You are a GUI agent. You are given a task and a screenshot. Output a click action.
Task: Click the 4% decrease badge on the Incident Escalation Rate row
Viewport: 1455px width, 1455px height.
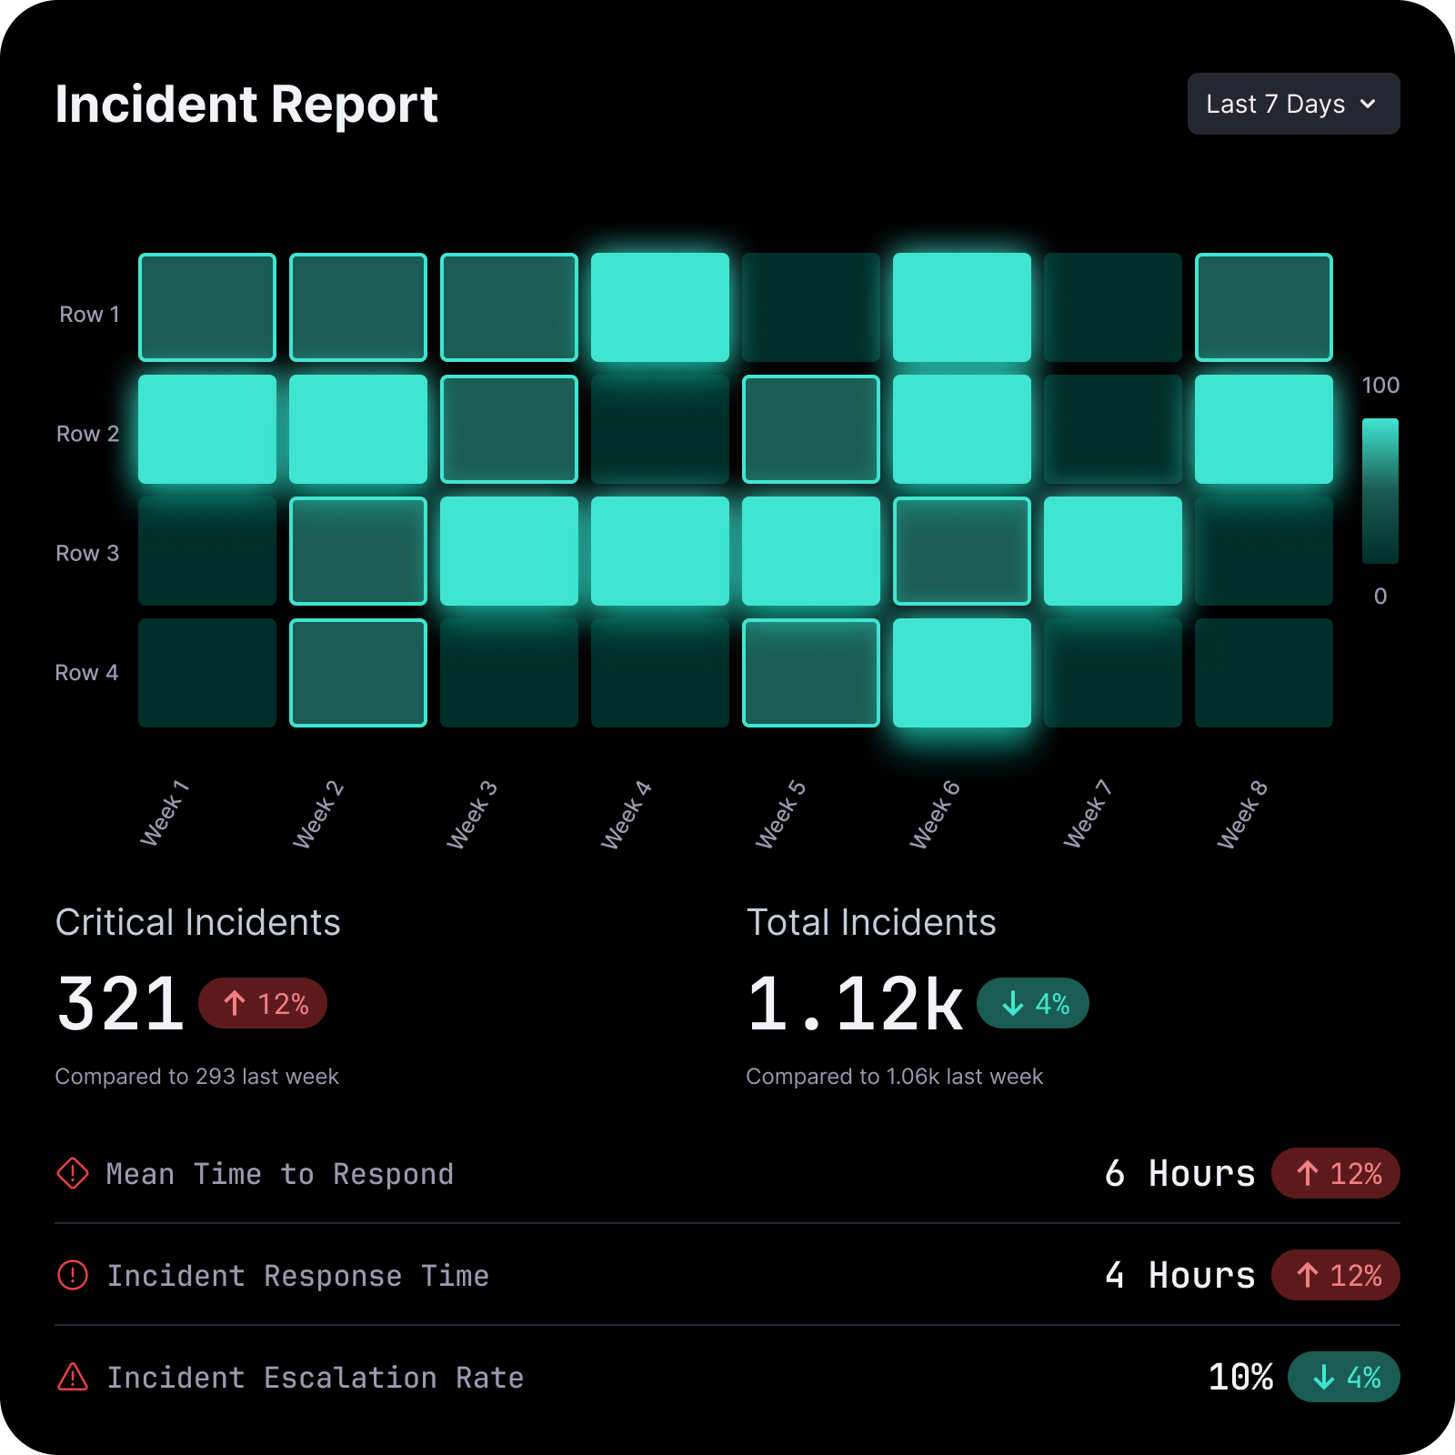pos(1344,1378)
